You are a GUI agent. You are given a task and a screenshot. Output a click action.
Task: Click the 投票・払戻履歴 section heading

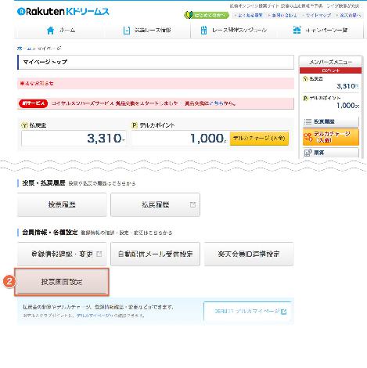[x=44, y=183]
